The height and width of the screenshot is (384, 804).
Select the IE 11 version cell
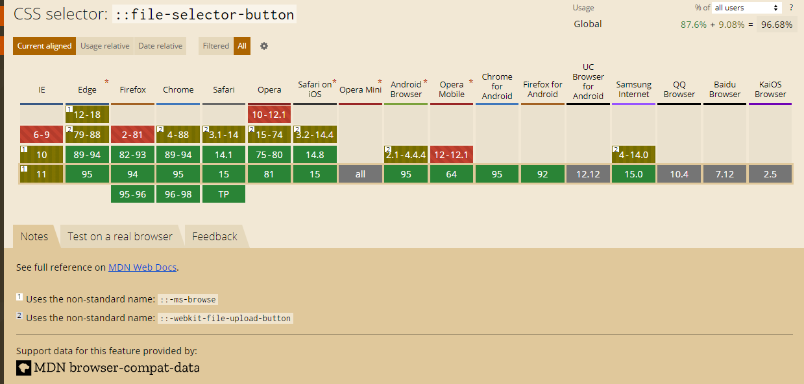click(42, 174)
